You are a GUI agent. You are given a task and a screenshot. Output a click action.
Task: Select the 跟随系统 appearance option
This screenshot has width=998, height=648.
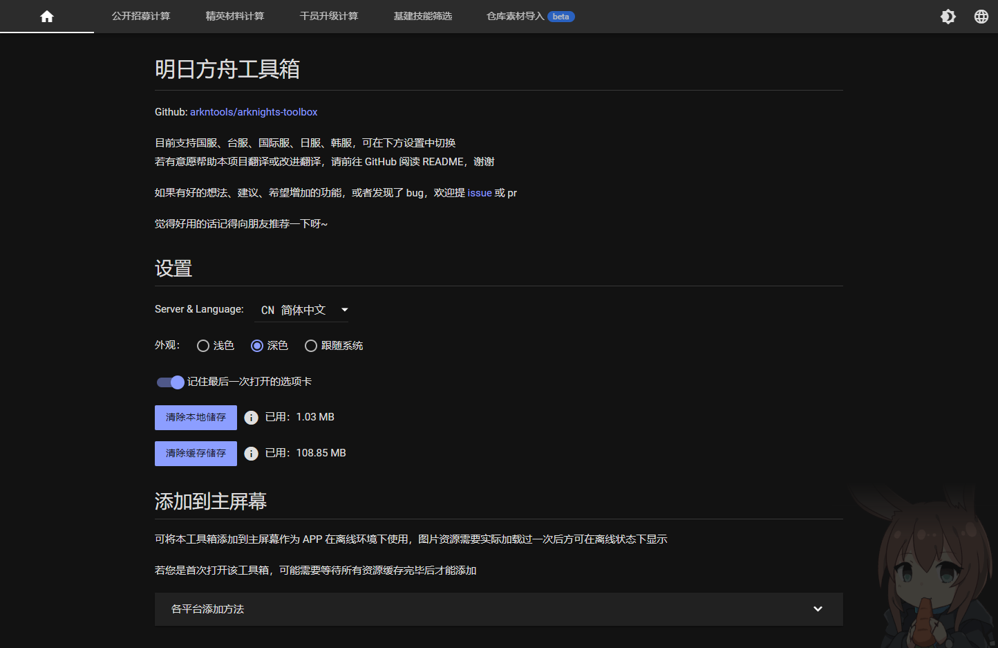[311, 345]
